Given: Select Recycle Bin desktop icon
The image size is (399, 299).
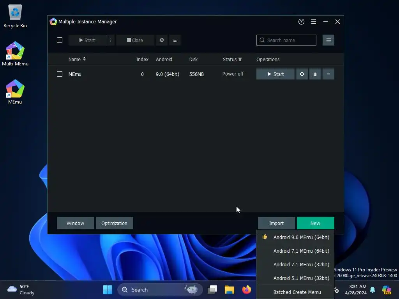Looking at the screenshot, I should coord(15,16).
